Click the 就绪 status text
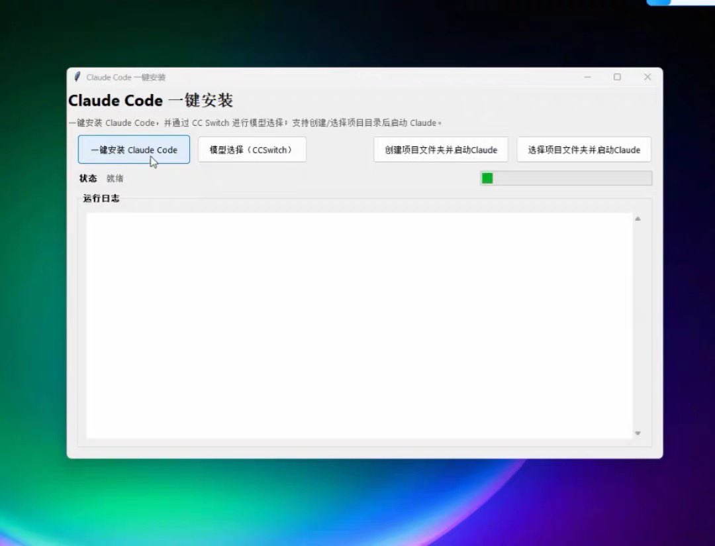The height and width of the screenshot is (546, 715). pyautogui.click(x=115, y=178)
